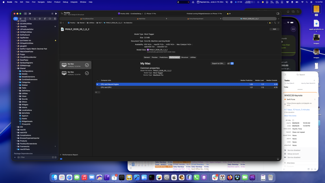Expand the iOS folder
Screen dimensions: 325x183
16,127
